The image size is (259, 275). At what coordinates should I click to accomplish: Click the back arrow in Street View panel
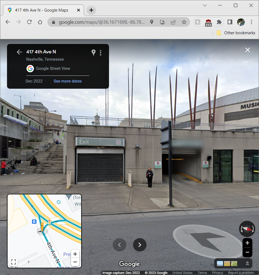pyautogui.click(x=19, y=52)
